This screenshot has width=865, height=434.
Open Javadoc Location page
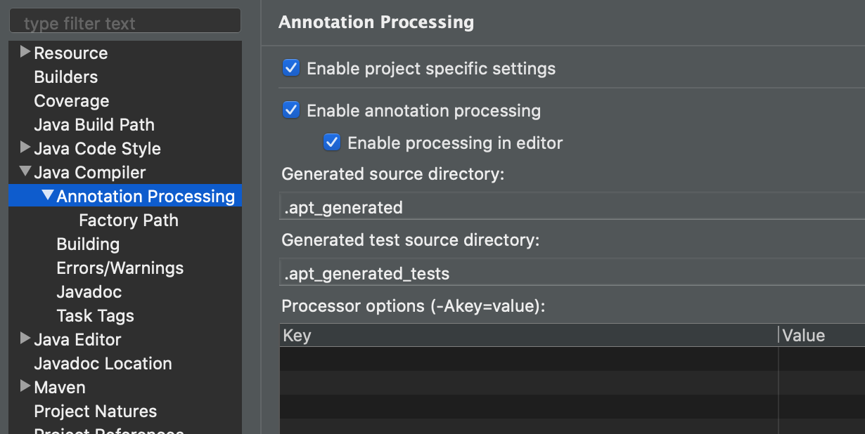tap(103, 364)
